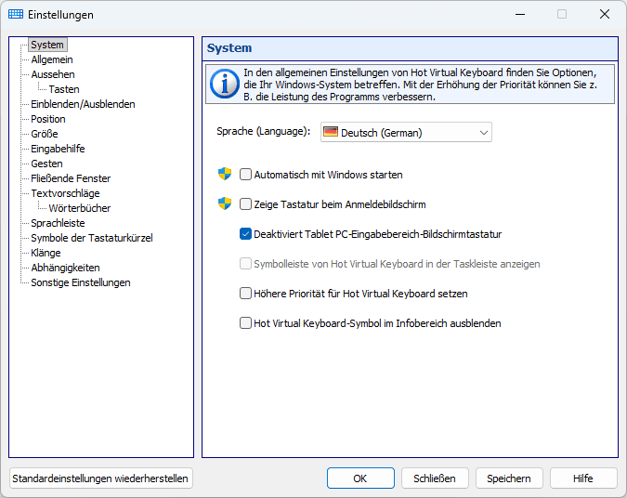This screenshot has height=498, width=627.
Task: Select Aussehen in the tree
Action: [53, 74]
